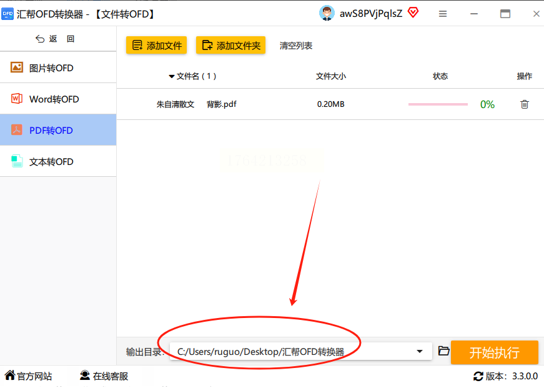Minimize the converter window
The image size is (544, 388).
pyautogui.click(x=474, y=14)
